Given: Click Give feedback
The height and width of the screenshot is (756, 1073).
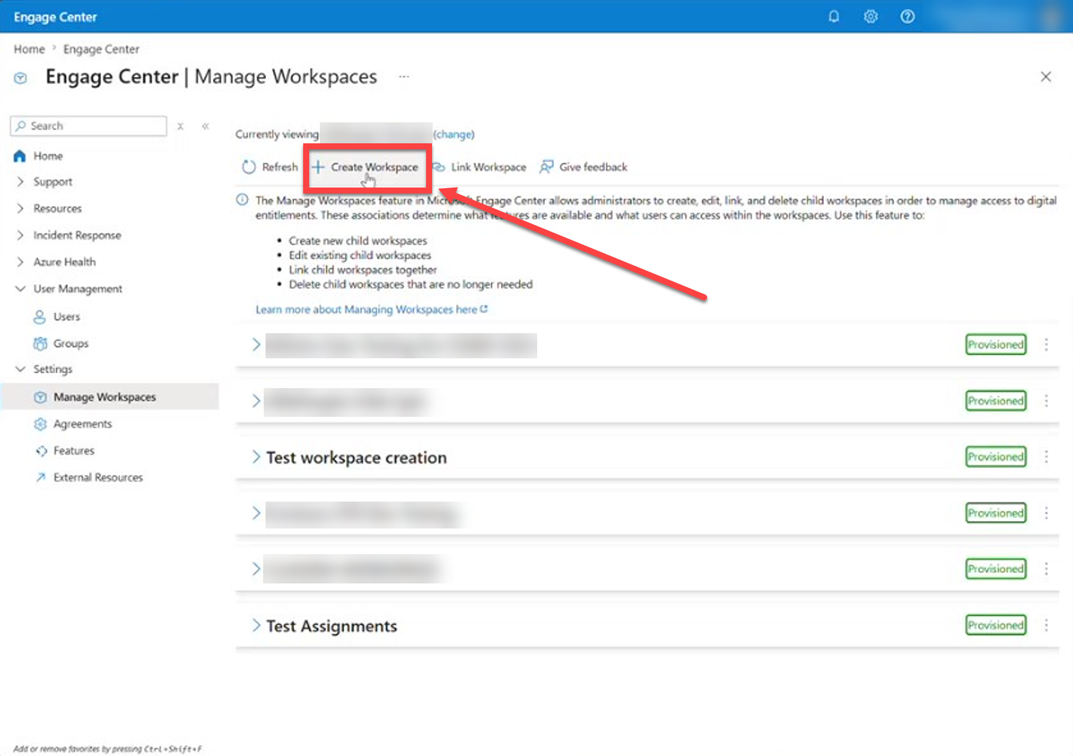Looking at the screenshot, I should tap(584, 167).
